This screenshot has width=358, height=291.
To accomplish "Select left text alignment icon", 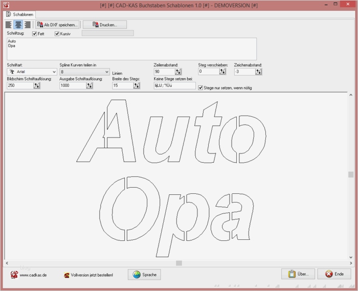I will [9, 25].
